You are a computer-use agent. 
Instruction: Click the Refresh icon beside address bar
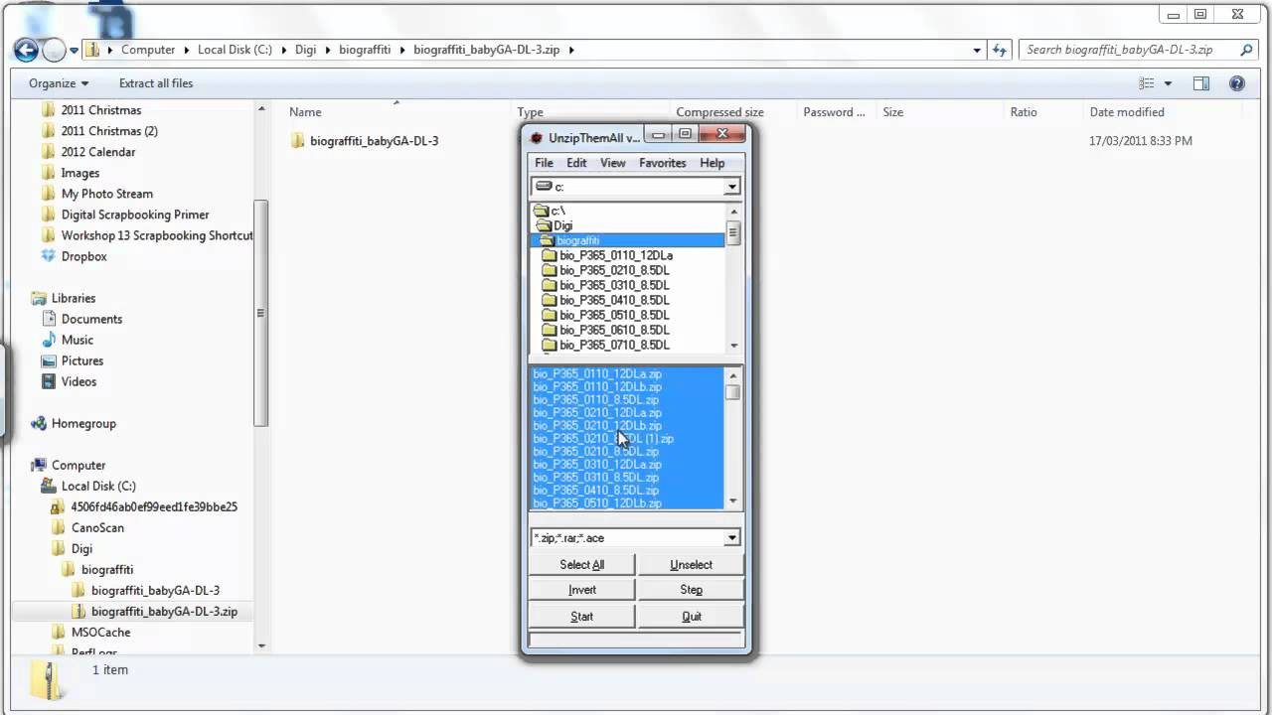[x=1000, y=50]
